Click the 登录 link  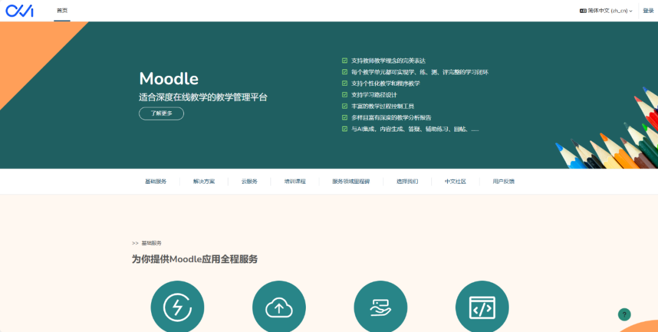[648, 10]
